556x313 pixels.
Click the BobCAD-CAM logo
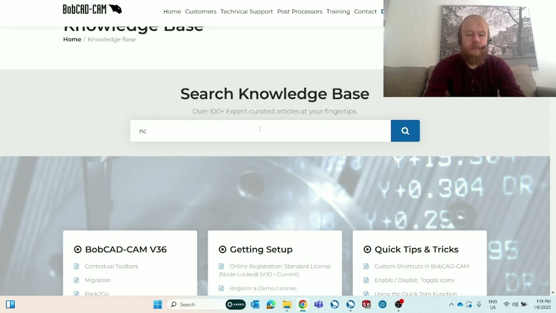[x=92, y=9]
